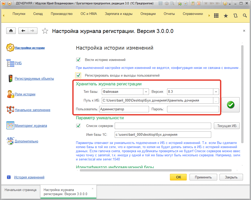Click the vertical scrollbar of settings panel

242,93
